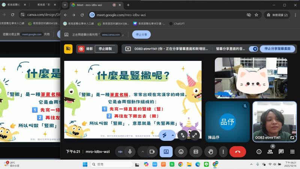300x169 pixels.
Task: Turn on closed captions in Meet
Action: pos(196,152)
